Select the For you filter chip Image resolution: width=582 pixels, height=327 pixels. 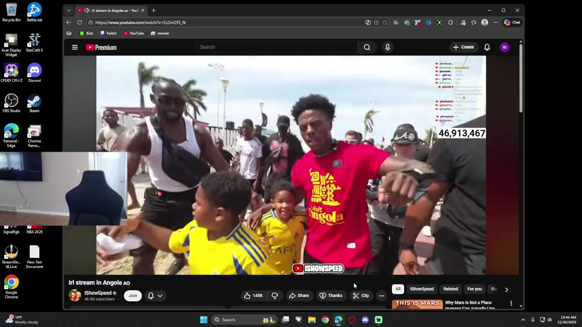point(475,289)
